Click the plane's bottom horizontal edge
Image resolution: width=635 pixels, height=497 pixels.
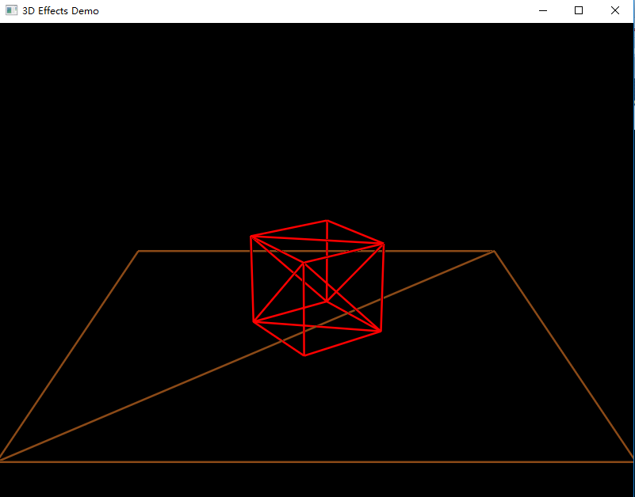pos(317,461)
